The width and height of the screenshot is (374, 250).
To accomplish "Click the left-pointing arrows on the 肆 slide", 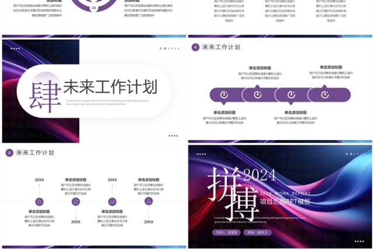I will [15, 48].
